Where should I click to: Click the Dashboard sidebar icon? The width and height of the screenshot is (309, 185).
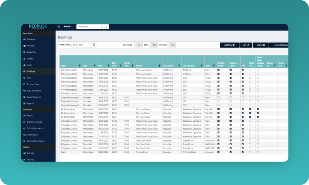pyautogui.click(x=24, y=39)
